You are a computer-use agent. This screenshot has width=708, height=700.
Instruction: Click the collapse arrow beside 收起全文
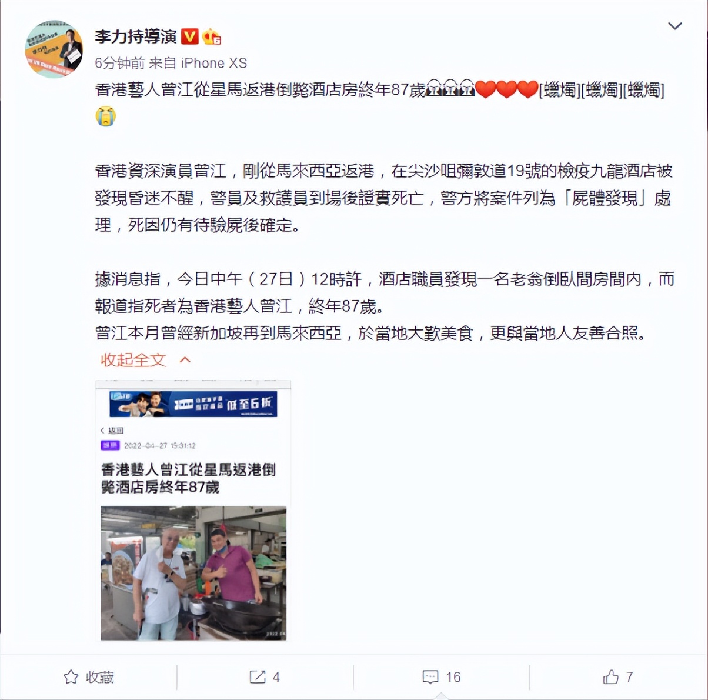[x=185, y=359]
